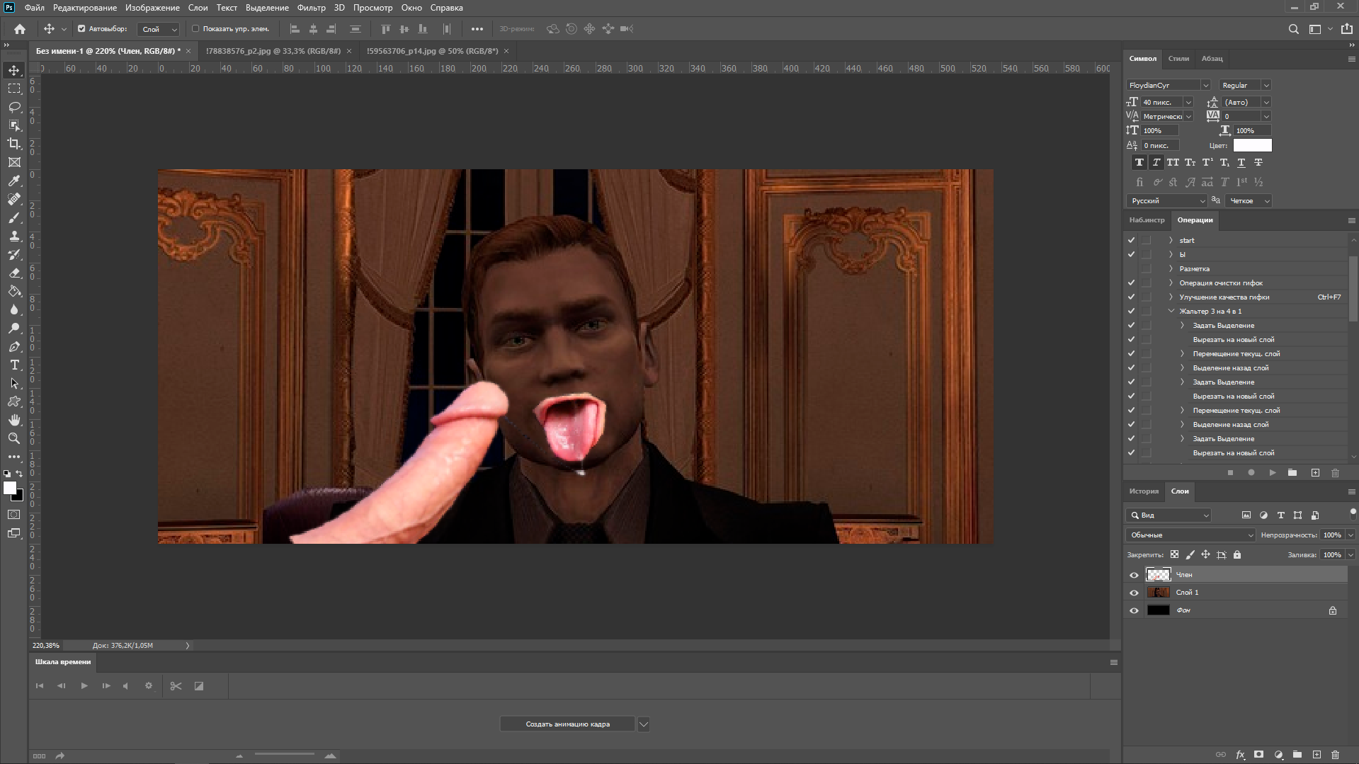
Task: Enable the Показать упр. элем. checkbox
Action: tap(195, 29)
